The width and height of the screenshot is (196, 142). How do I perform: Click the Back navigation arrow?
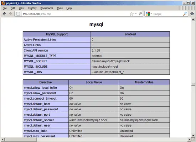point(4,14)
